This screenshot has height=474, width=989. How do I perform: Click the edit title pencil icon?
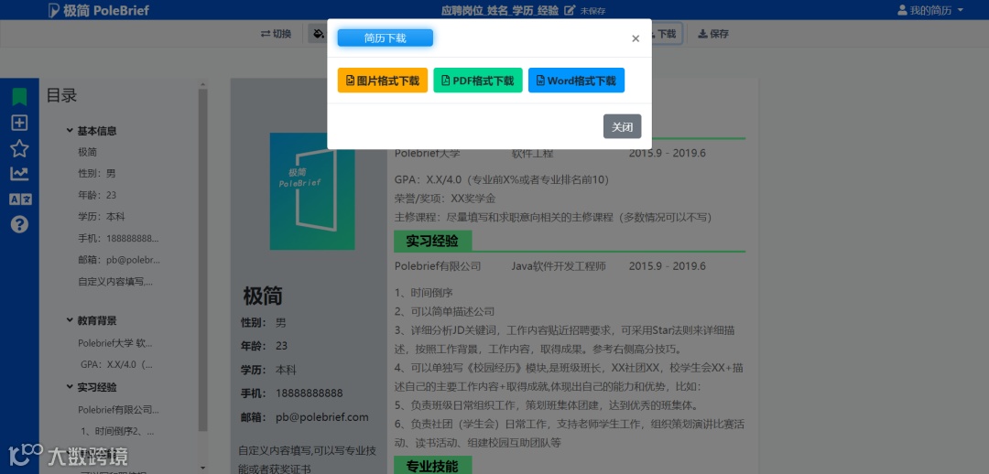(570, 11)
